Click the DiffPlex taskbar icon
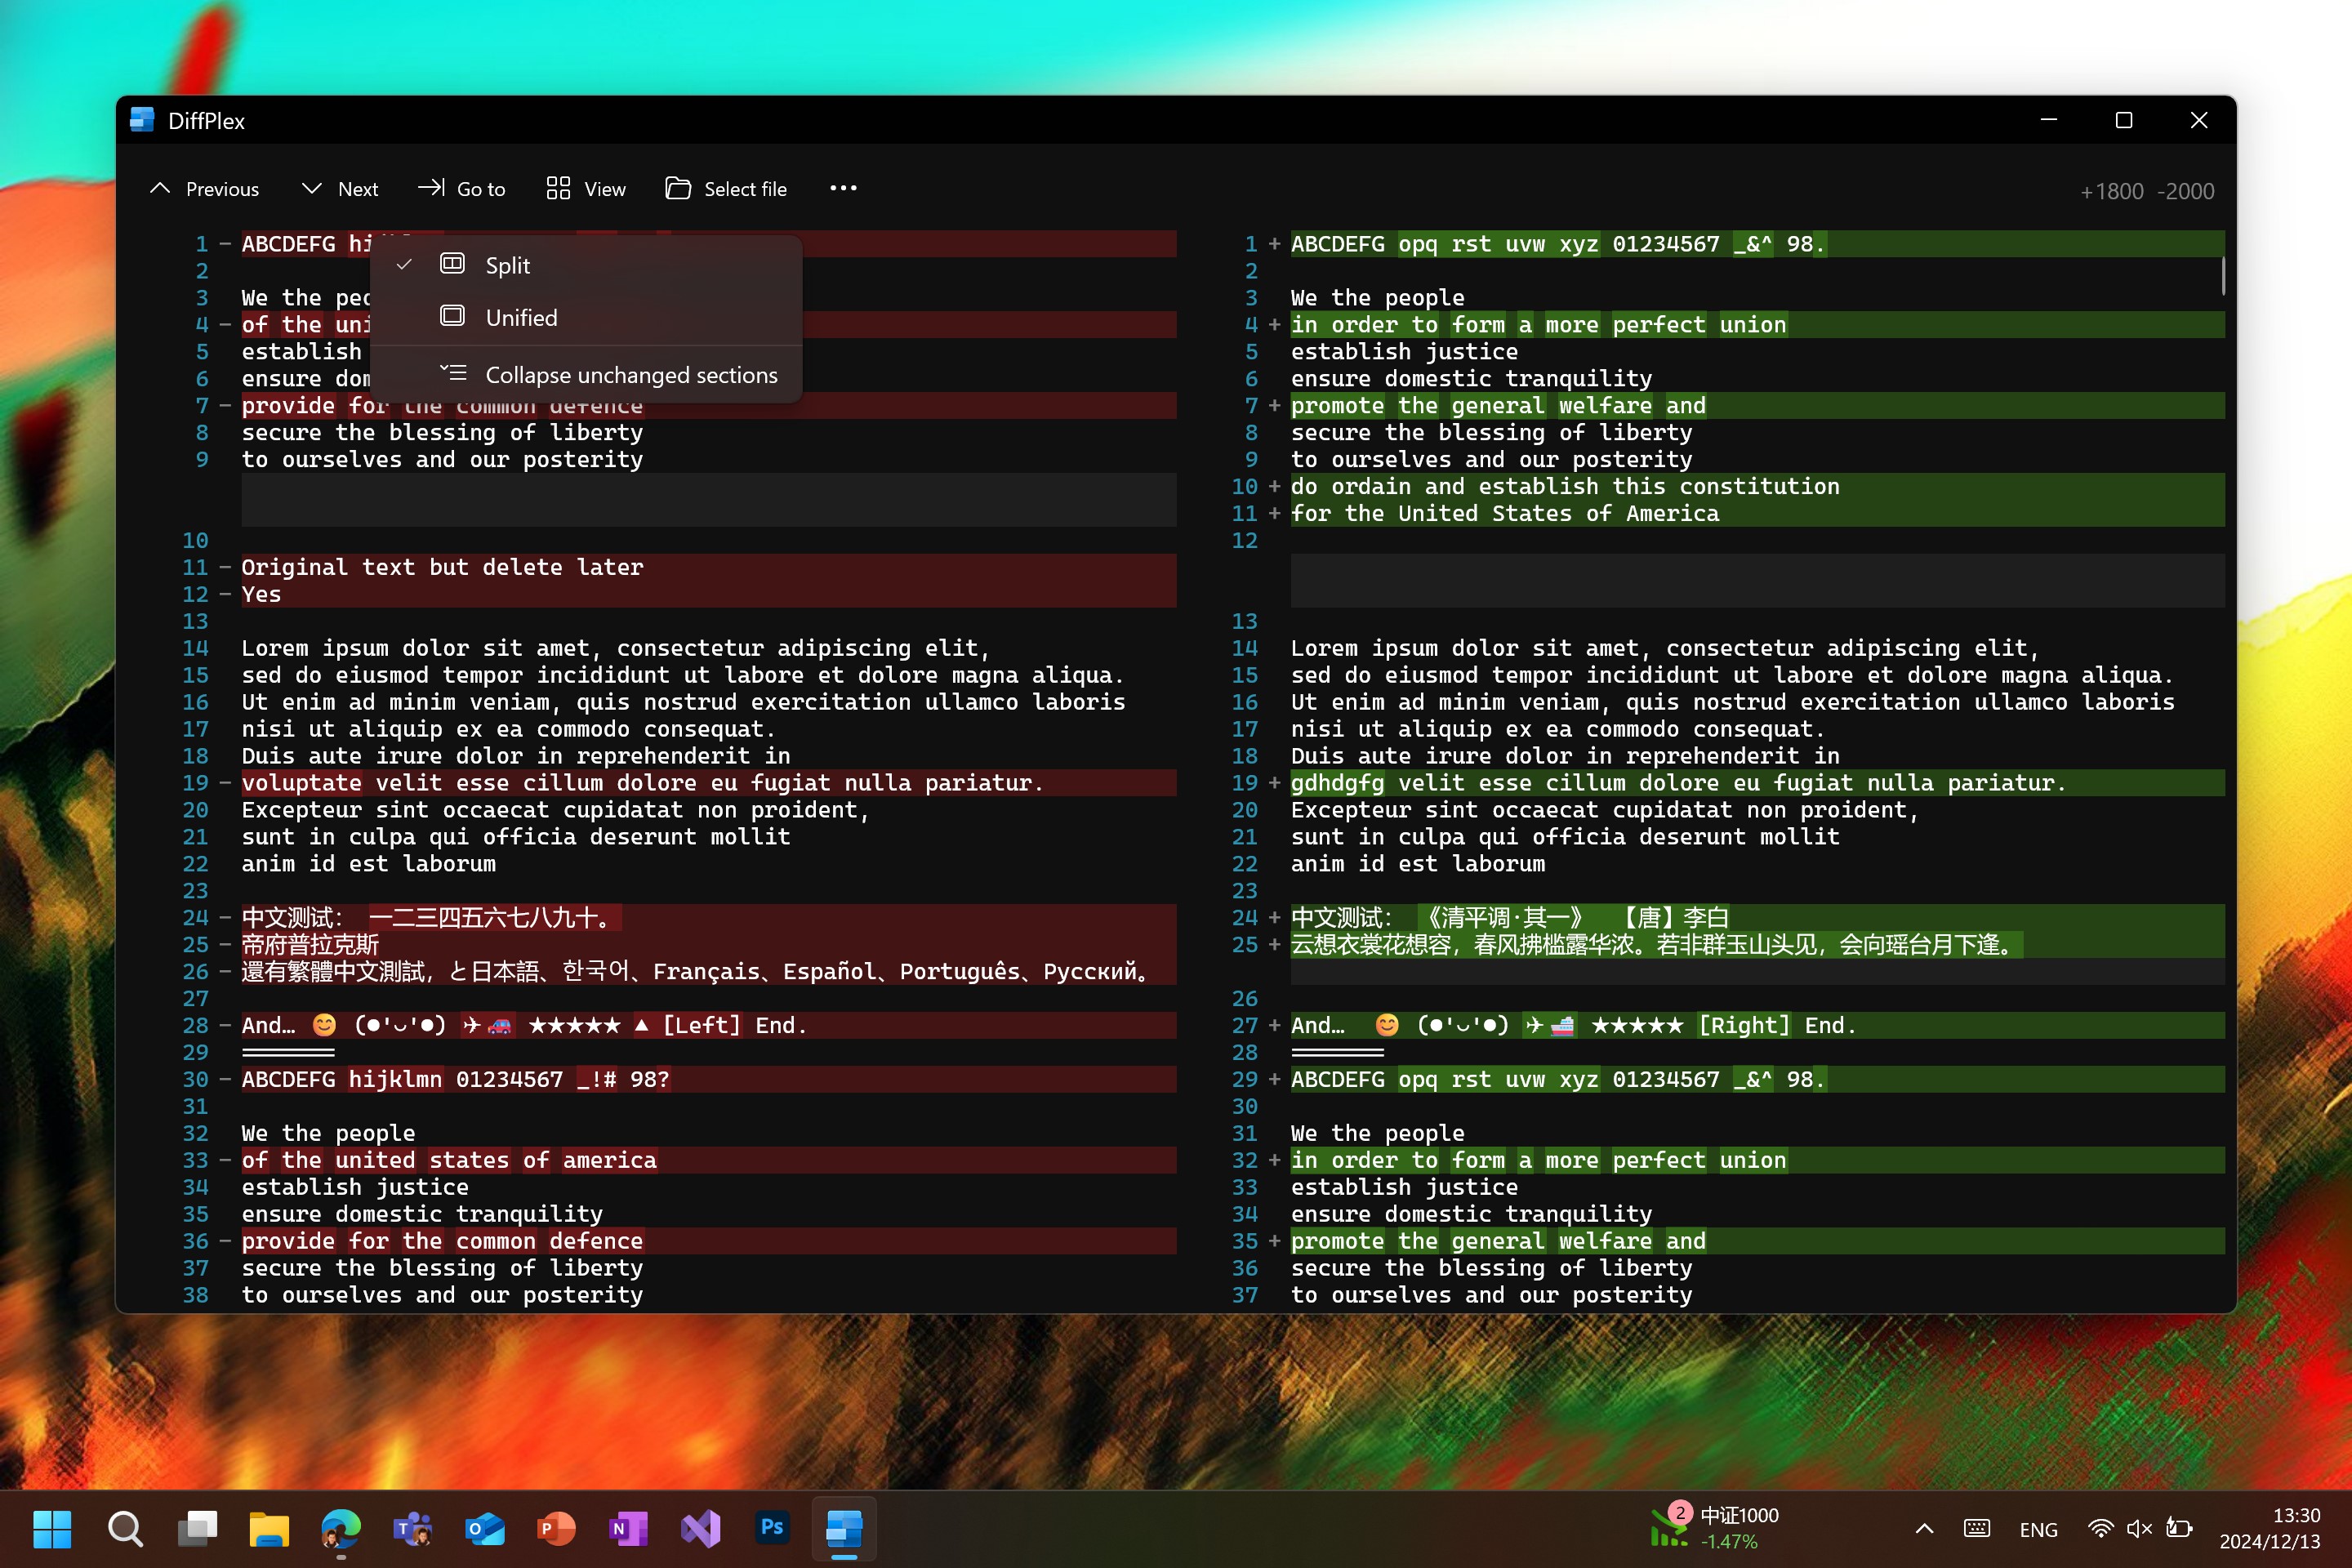The height and width of the screenshot is (1568, 2352). click(844, 1529)
